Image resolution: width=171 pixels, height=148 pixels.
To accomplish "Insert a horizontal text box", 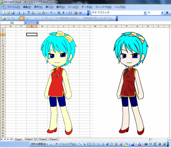I will pyautogui.click(x=98, y=144).
